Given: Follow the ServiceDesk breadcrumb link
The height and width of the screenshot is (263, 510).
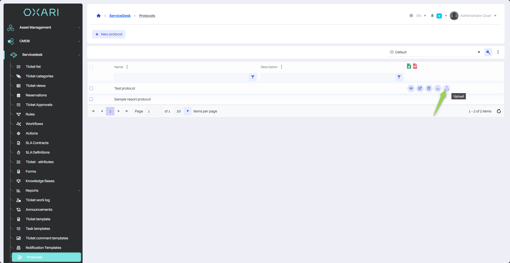Looking at the screenshot, I should tap(120, 16).
